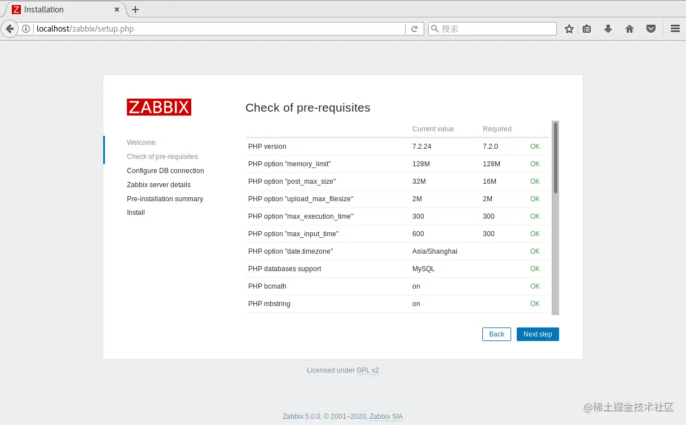Click the 600 current value
The width and height of the screenshot is (686, 425).
coord(418,234)
